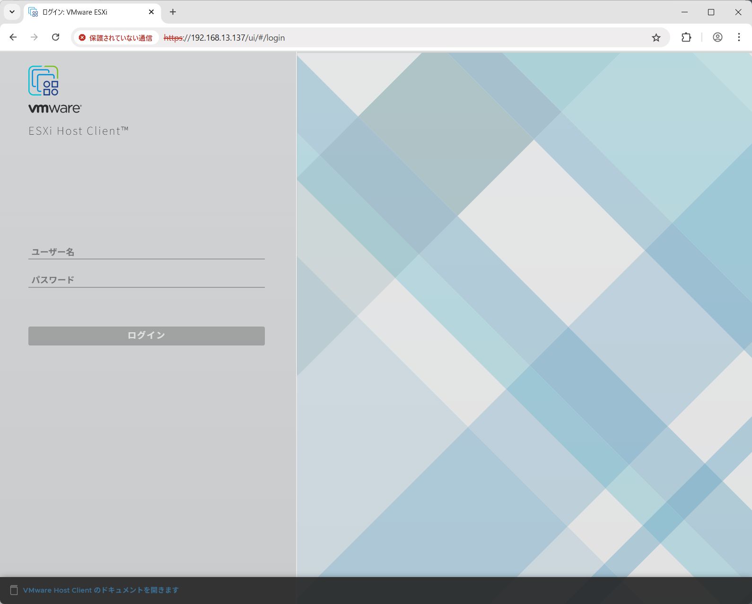752x604 pixels.
Task: Close the ログイン: VMware ESXi tab
Action: pyautogui.click(x=151, y=12)
